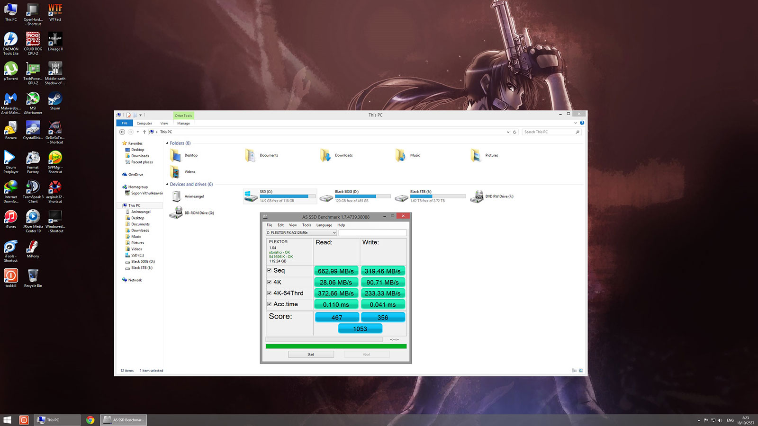The image size is (758, 426).
Task: Launch DAEMON Tools Lite from desktop
Action: coord(11,44)
